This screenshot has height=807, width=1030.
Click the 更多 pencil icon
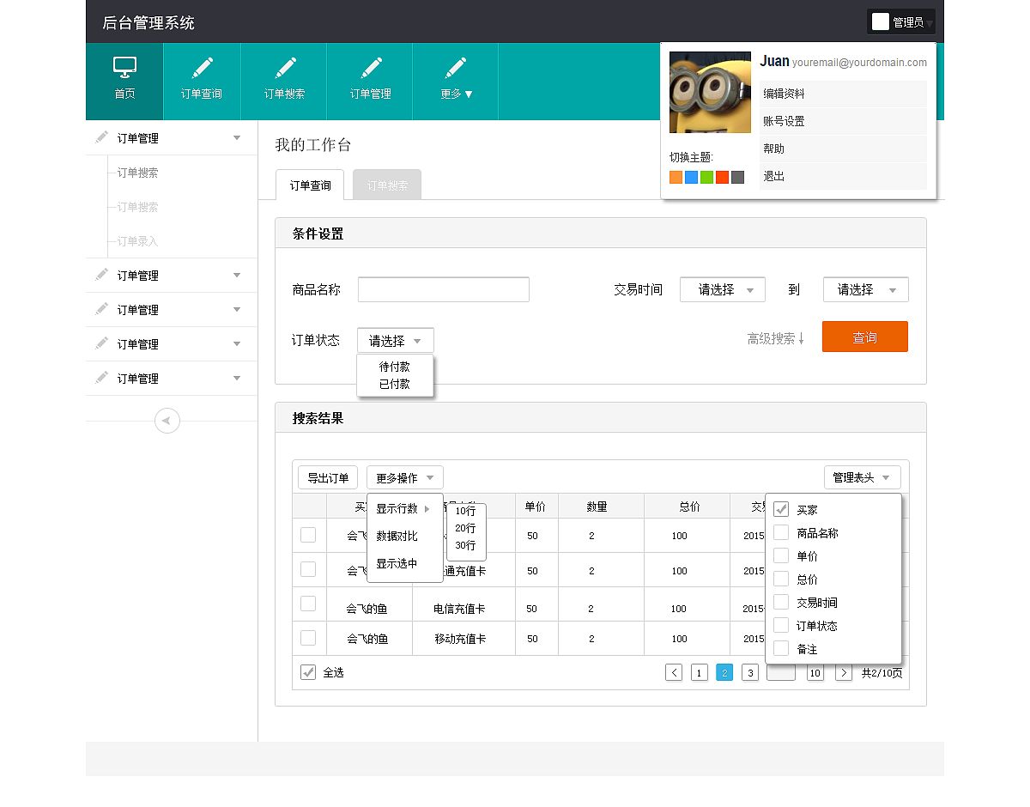455,65
